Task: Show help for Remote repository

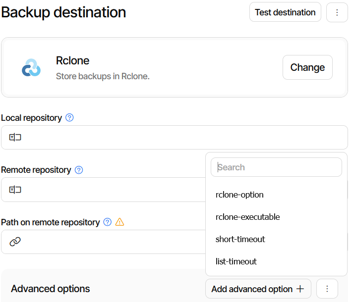Action: pyautogui.click(x=79, y=170)
